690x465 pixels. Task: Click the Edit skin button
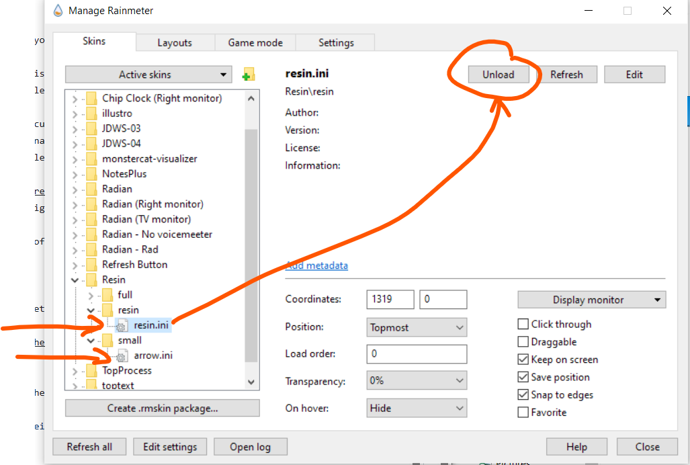634,75
